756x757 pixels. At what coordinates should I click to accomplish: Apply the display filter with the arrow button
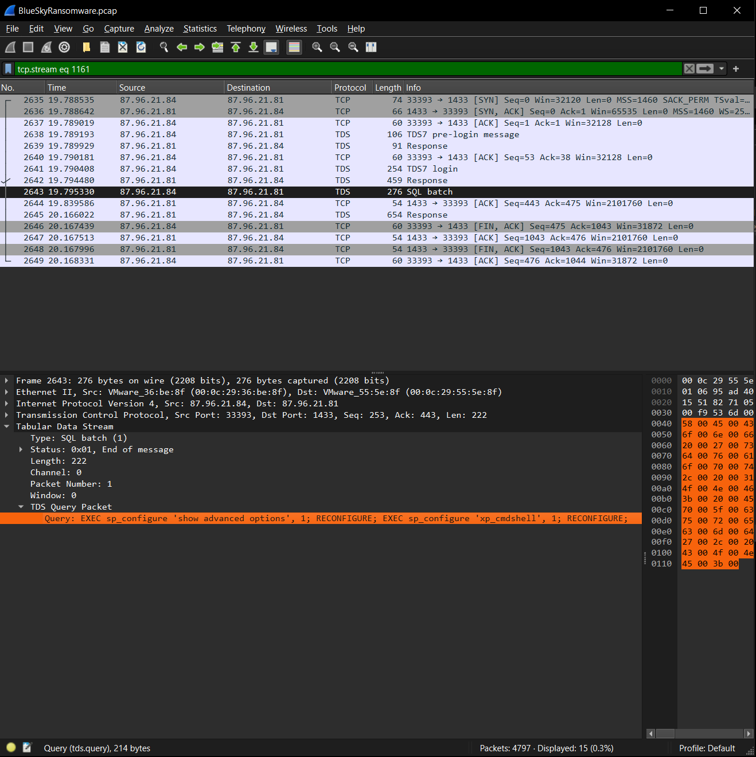pos(705,69)
